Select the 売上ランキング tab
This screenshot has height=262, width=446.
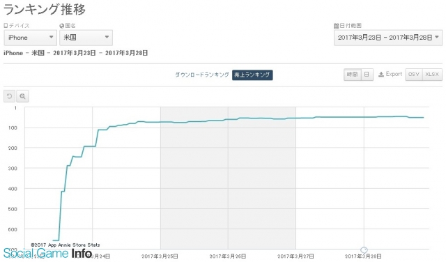[252, 75]
